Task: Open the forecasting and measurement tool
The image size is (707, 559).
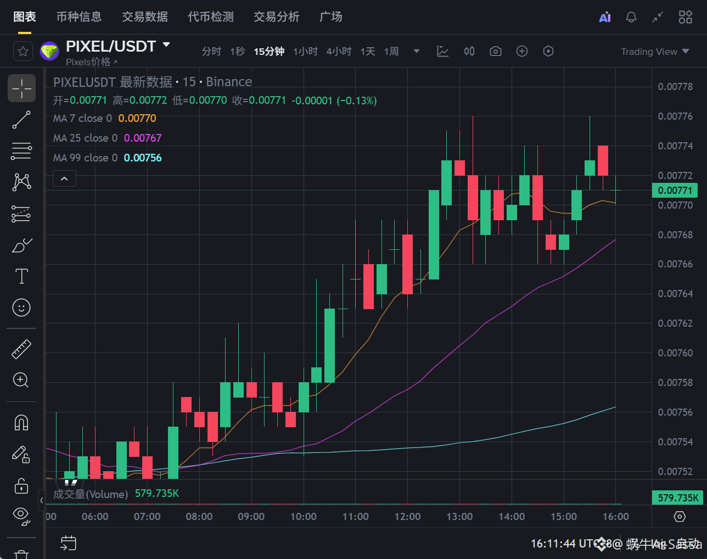Action: pos(21,214)
